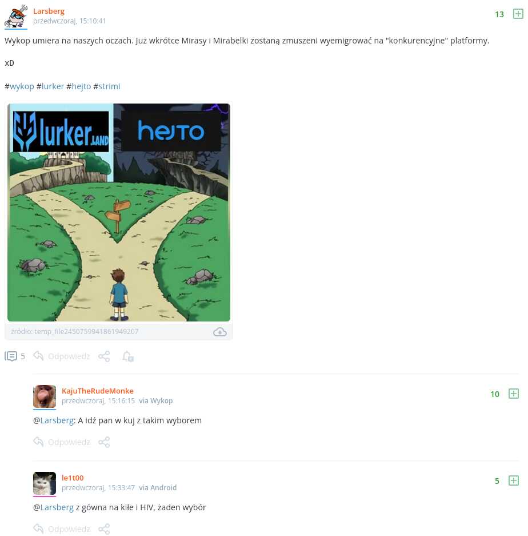This screenshot has width=528, height=536.
Task: Open KajuTheRudeMonke's avatar
Action: click(45, 396)
